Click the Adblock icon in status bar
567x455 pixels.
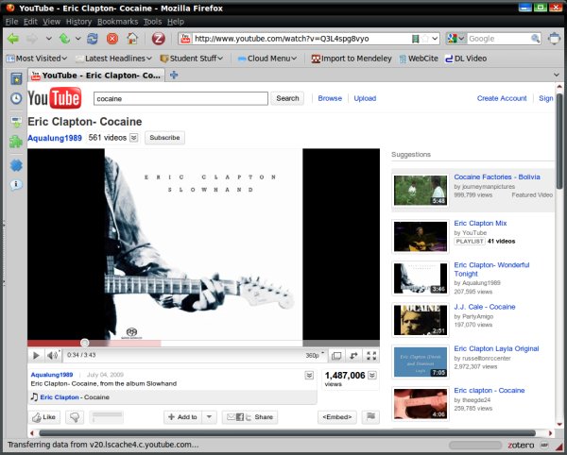544,445
